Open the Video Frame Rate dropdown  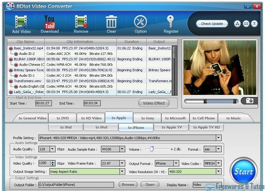pyautogui.click(x=122, y=163)
